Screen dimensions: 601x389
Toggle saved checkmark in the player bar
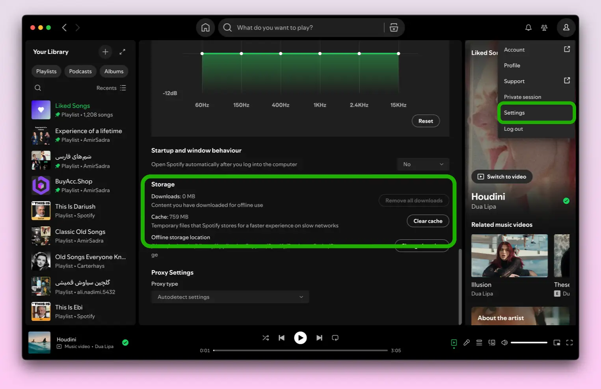[125, 343]
